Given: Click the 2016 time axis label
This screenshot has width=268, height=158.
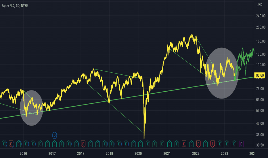Looking at the screenshot, I should pyautogui.click(x=23, y=153).
